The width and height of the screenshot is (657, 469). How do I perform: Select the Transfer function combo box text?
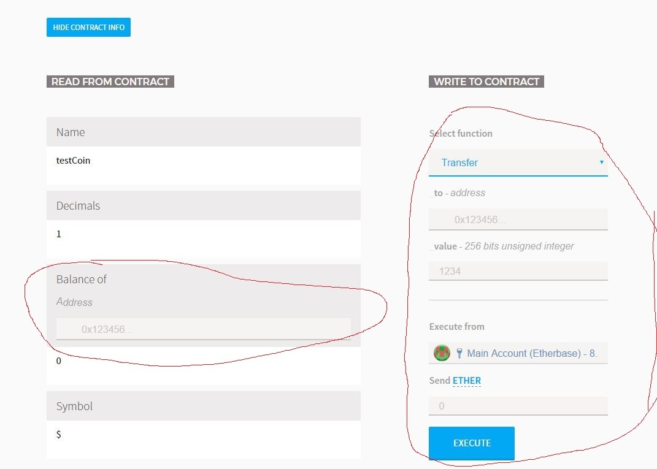[459, 162]
